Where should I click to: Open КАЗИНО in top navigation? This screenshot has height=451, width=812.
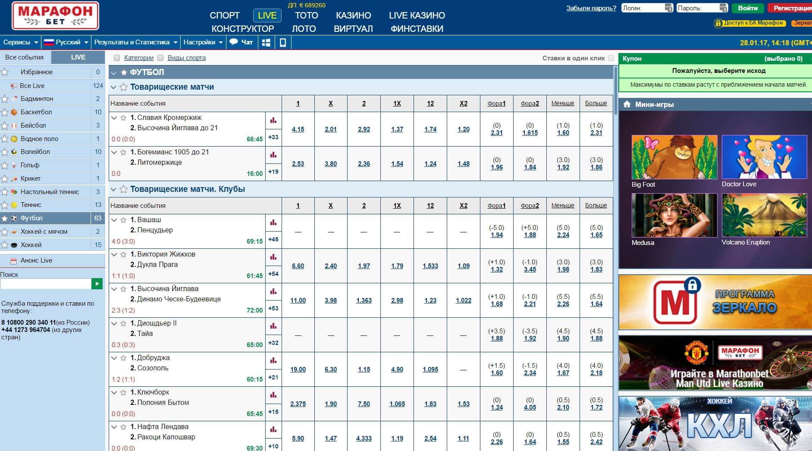354,16
